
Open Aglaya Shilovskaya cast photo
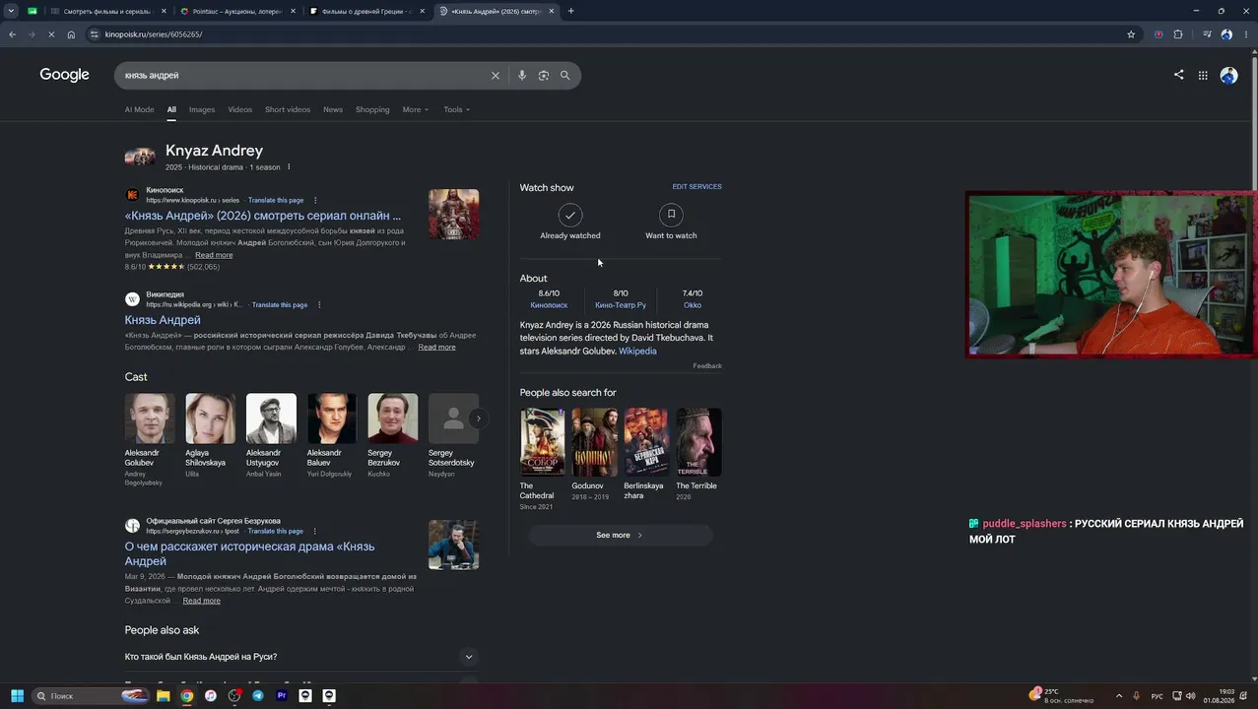pos(211,419)
